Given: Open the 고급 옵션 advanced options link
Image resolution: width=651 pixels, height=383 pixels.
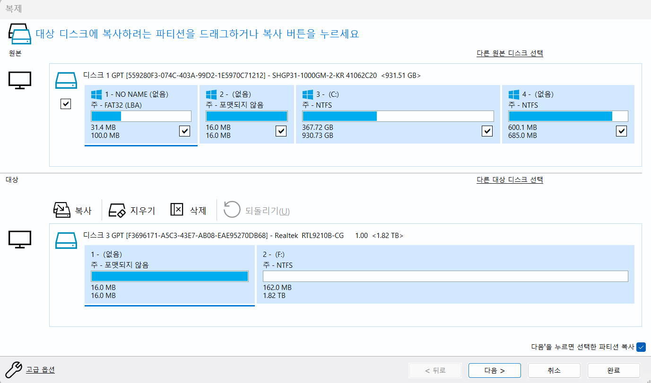Looking at the screenshot, I should tap(41, 369).
